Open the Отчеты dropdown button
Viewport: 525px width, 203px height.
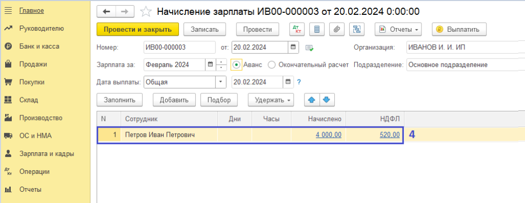[398, 30]
